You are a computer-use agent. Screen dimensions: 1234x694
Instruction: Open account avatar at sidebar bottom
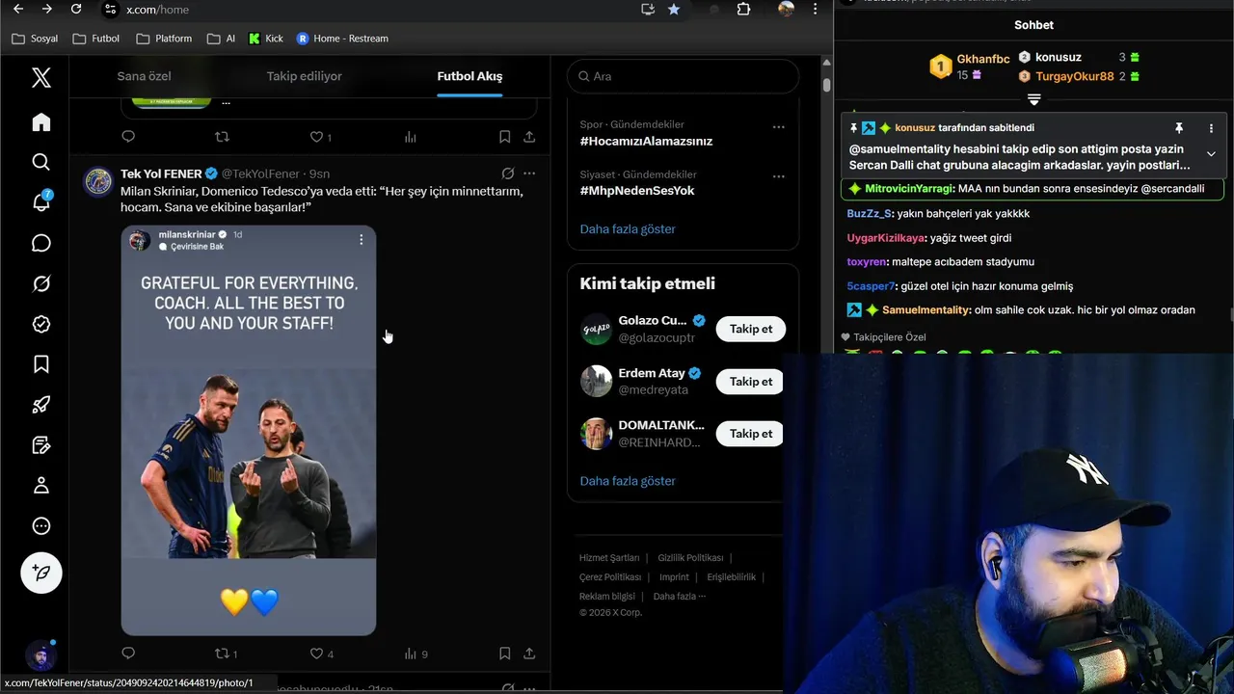pyautogui.click(x=40, y=655)
